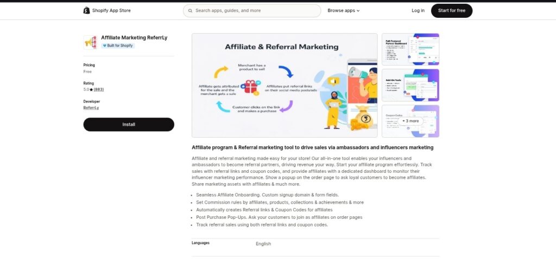This screenshot has height=259, width=556.
Task: Click the Log in link
Action: [418, 11]
